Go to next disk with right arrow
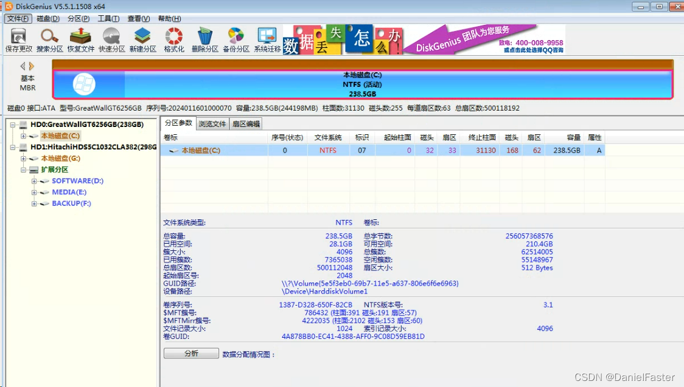Viewport: 684px width, 387px height. 32,66
